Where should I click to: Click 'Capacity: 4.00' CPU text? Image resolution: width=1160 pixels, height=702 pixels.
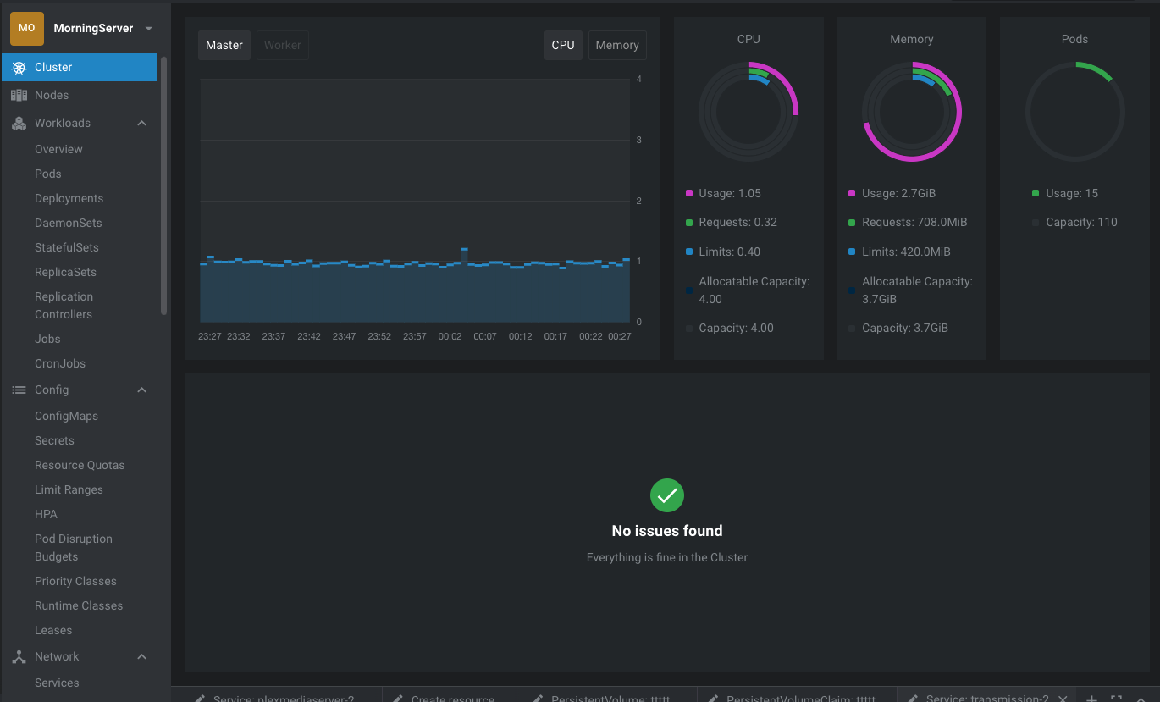coord(736,328)
